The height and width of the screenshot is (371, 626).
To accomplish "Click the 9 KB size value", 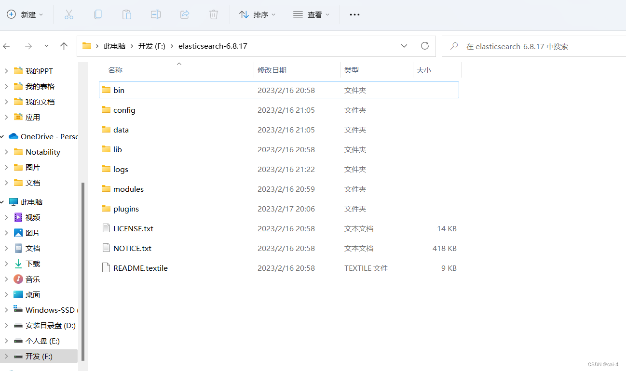I will coord(449,268).
